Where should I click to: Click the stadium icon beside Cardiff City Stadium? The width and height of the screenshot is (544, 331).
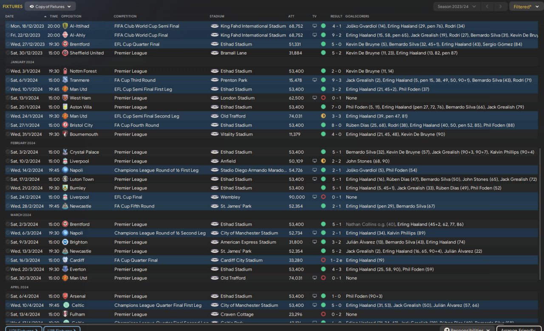[x=214, y=260]
